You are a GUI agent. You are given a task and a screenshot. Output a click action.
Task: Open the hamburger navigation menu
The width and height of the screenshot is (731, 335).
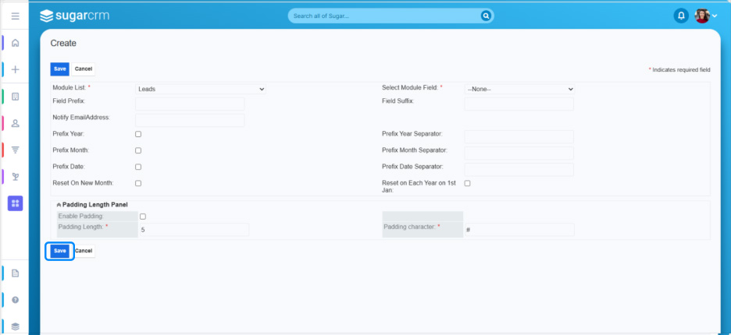click(x=15, y=16)
